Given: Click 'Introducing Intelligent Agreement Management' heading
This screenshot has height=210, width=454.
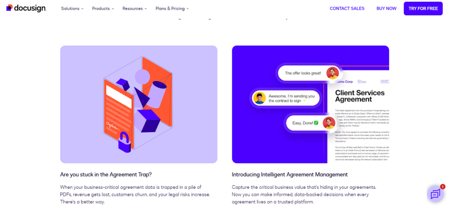Looking at the screenshot, I should click(x=290, y=175).
